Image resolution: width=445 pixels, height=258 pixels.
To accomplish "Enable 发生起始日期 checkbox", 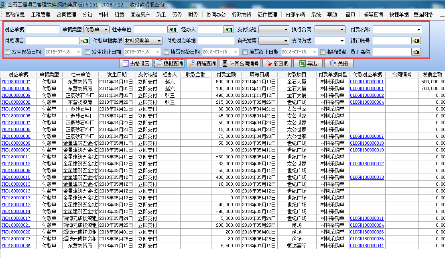I will tap(8, 52).
